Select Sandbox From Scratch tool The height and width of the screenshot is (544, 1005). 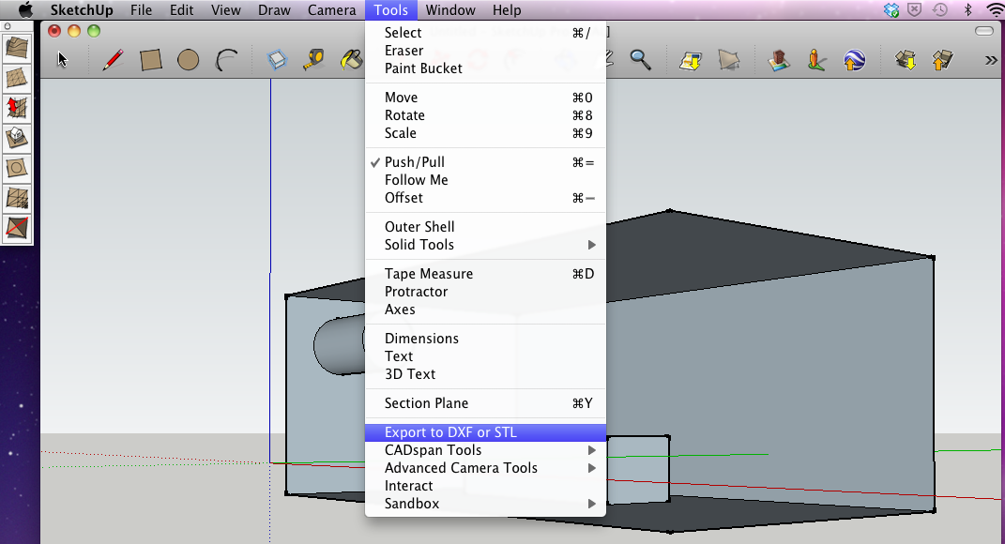click(17, 78)
